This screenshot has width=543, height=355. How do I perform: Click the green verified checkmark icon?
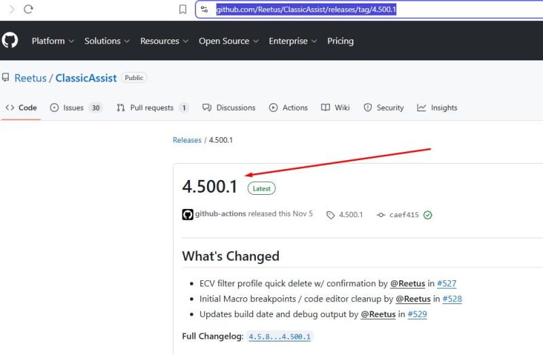[x=428, y=214]
